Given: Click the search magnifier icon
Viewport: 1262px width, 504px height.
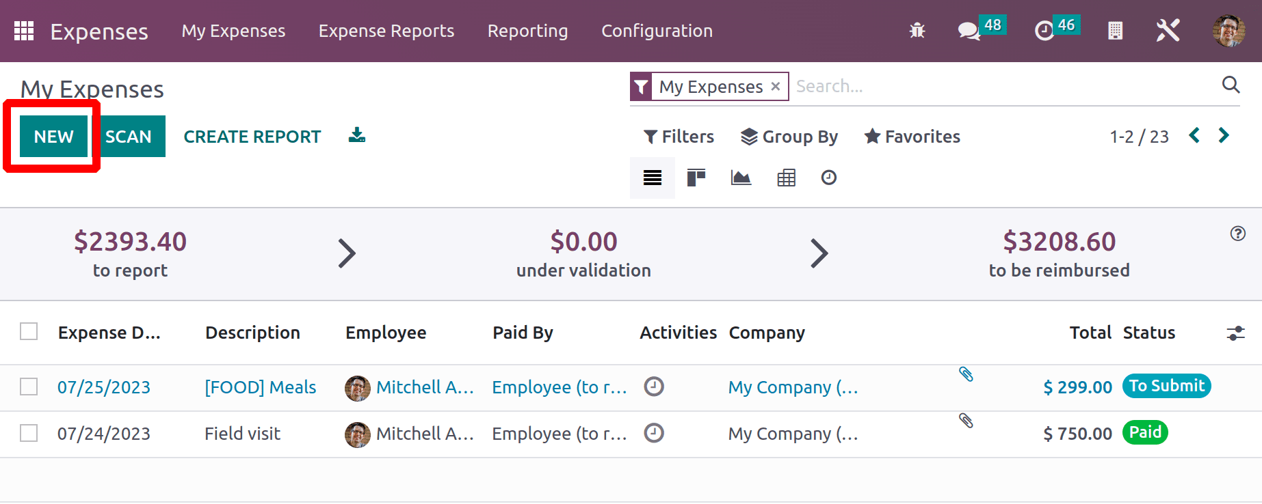Looking at the screenshot, I should (1231, 85).
